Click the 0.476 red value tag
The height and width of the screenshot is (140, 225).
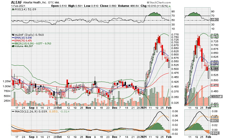214,85
